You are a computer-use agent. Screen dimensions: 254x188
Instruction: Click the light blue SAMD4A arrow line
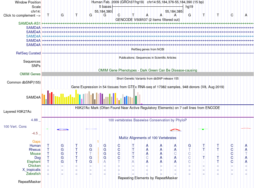(148, 36)
